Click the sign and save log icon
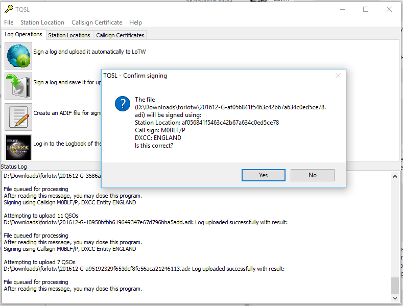The height and width of the screenshot is (306, 403). pos(18,86)
